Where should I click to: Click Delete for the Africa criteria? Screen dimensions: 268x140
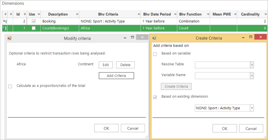[125, 65]
